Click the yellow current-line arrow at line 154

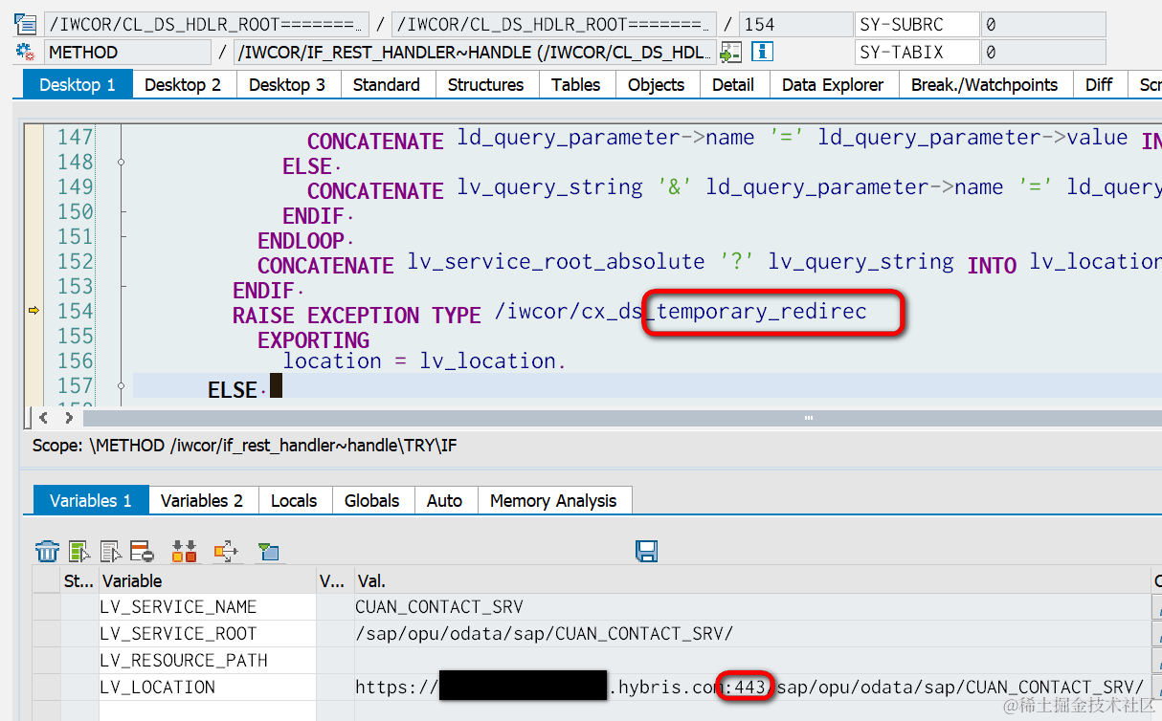tap(34, 310)
